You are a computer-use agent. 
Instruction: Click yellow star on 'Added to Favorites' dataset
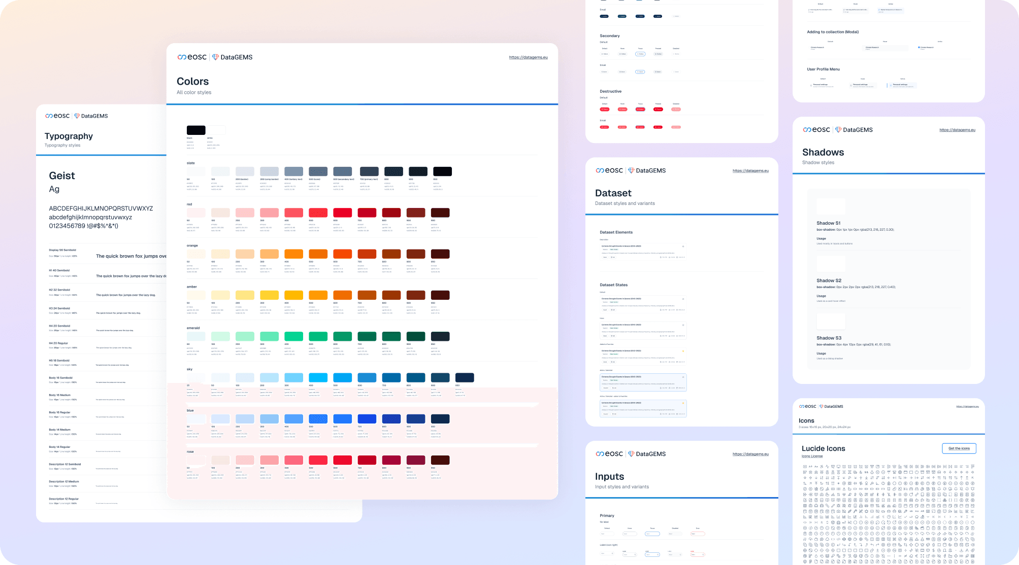tap(683, 351)
